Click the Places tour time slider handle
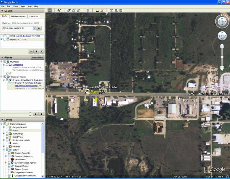This screenshot has height=179, width=230. (30, 114)
